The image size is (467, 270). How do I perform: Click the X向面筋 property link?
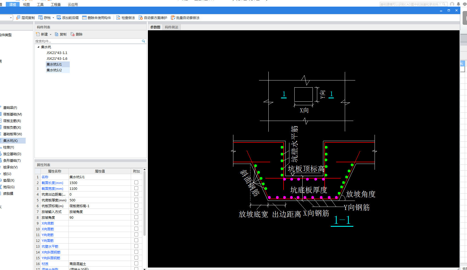pyautogui.click(x=48, y=229)
